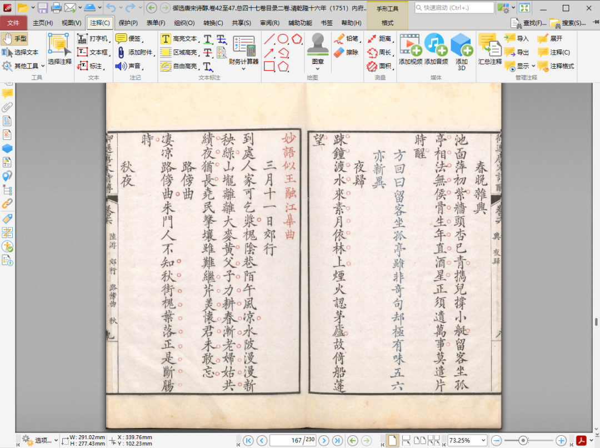Enable single page layout view

pos(393,440)
